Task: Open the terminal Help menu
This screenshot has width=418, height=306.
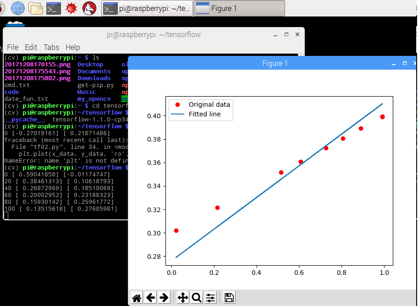Action: [x=72, y=47]
